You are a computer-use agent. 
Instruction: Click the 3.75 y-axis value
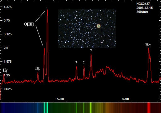pyautogui.click(x=7, y=20)
